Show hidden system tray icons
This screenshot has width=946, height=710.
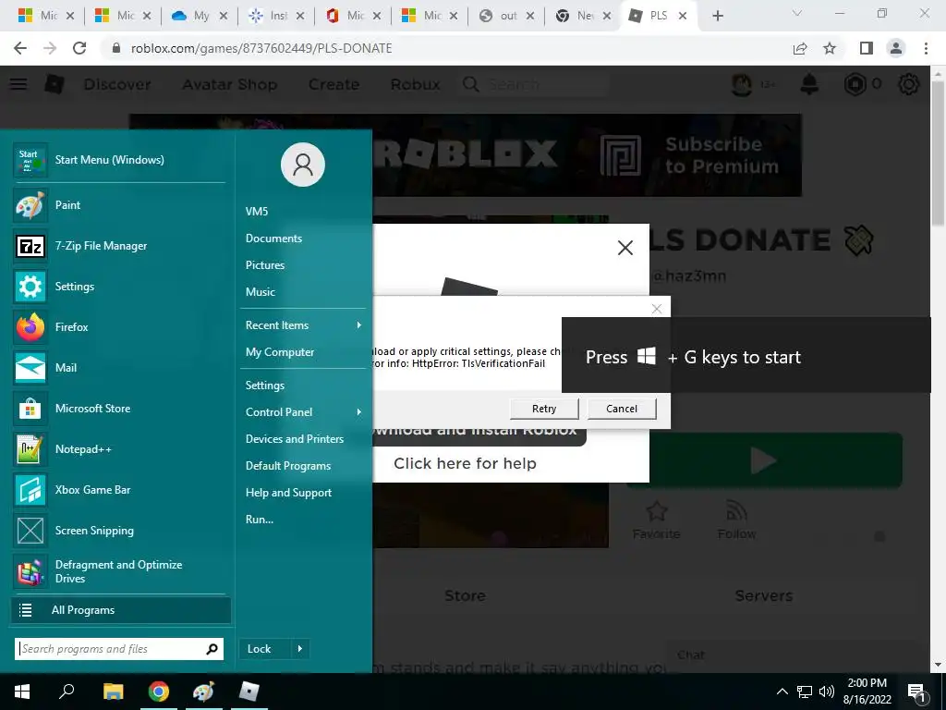pos(782,692)
